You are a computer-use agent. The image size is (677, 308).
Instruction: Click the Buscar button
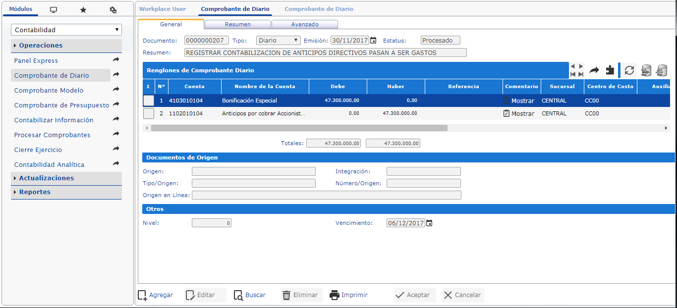250,295
